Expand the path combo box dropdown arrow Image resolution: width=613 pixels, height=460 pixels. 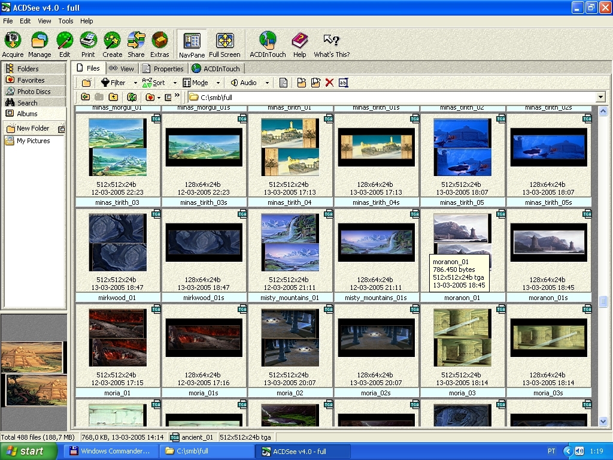600,98
